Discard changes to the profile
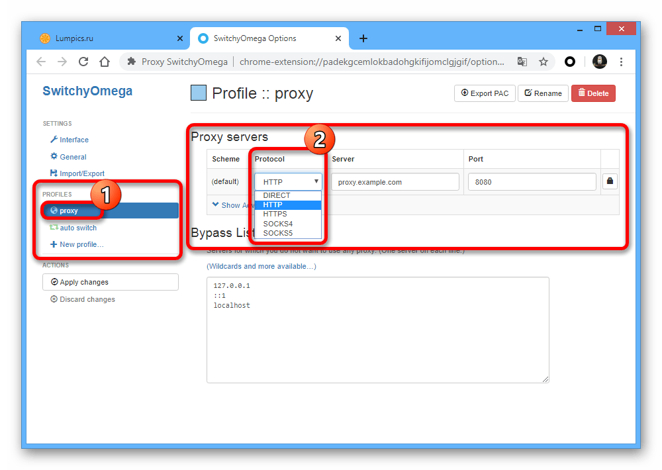Image resolution: width=662 pixels, height=470 pixels. click(83, 299)
